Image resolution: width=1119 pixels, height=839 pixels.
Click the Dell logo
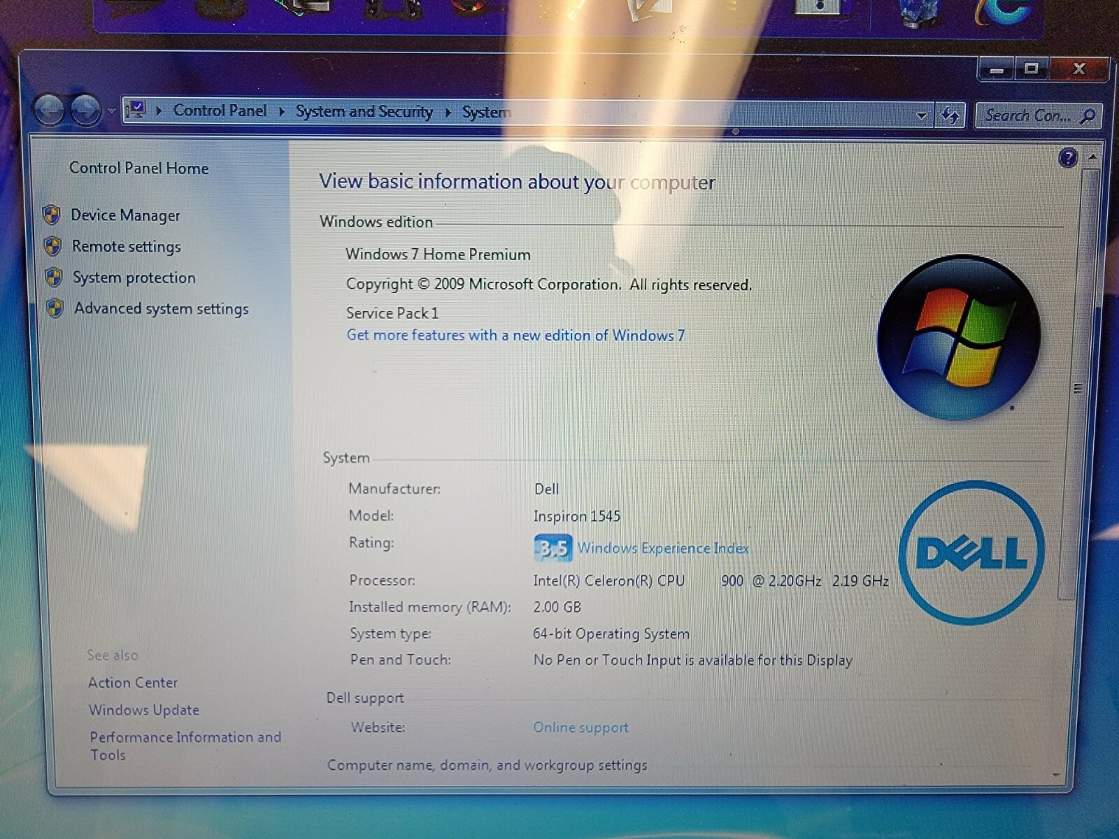(x=971, y=552)
